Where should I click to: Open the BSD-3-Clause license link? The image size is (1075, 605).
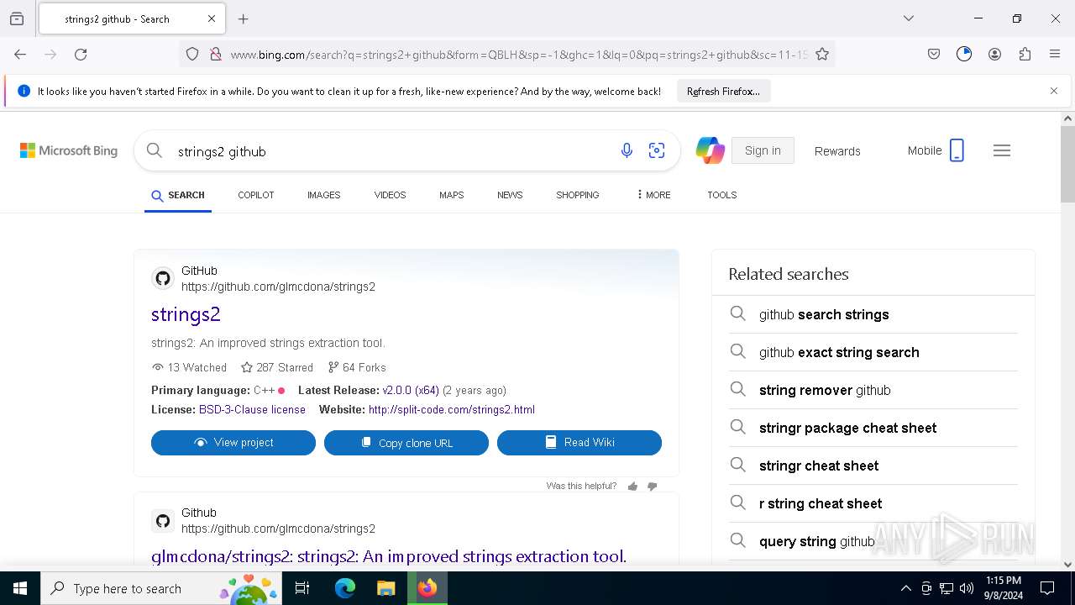252,409
